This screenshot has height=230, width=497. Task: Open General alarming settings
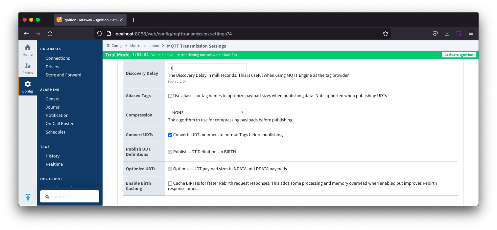(x=53, y=99)
